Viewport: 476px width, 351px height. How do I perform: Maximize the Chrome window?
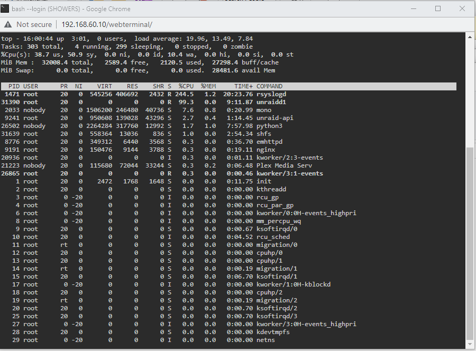[x=438, y=9]
